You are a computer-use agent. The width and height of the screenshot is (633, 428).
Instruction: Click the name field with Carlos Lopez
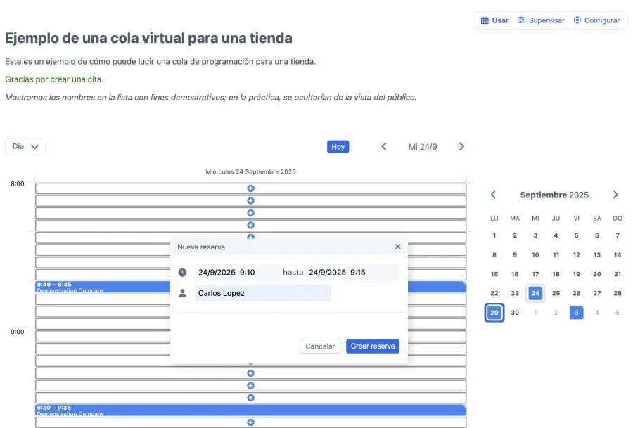(262, 293)
